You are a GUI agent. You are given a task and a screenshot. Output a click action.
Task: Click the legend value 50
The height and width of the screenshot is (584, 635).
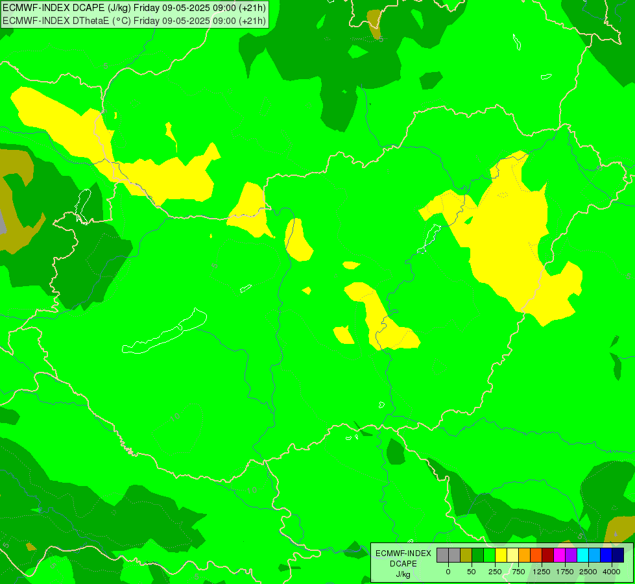pos(472,572)
